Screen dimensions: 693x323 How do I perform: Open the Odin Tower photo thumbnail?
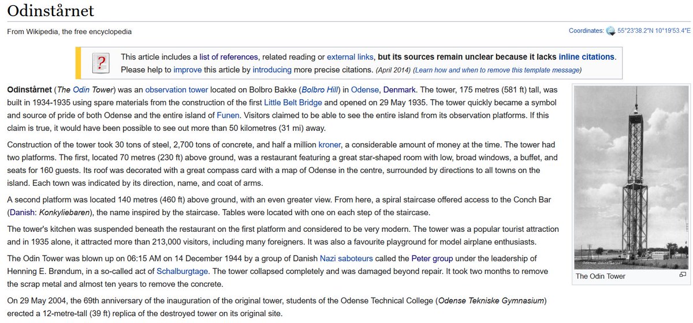(x=631, y=177)
